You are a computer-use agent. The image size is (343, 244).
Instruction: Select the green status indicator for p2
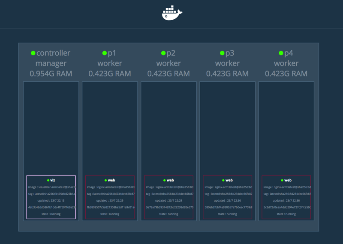coord(163,53)
